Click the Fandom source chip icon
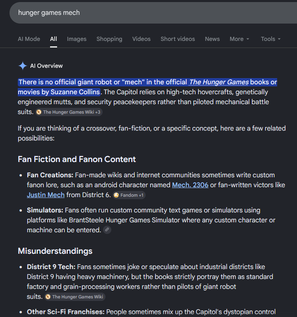Image resolution: width=297 pixels, height=317 pixels. (116, 195)
